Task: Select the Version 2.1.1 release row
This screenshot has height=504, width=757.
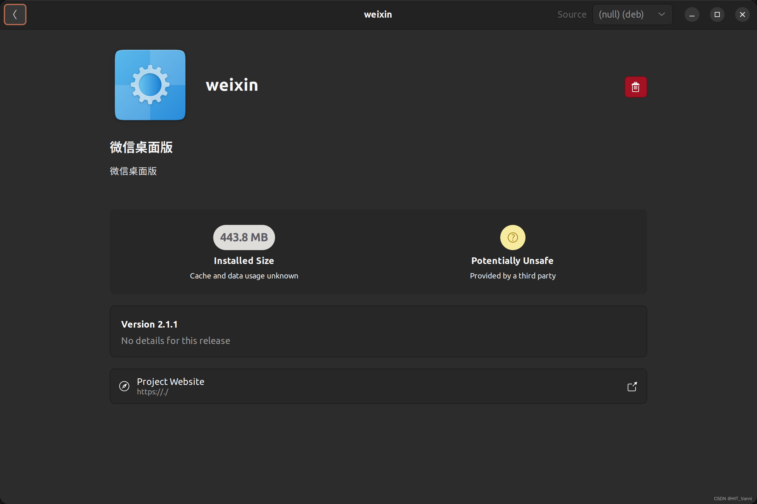Action: coord(378,331)
